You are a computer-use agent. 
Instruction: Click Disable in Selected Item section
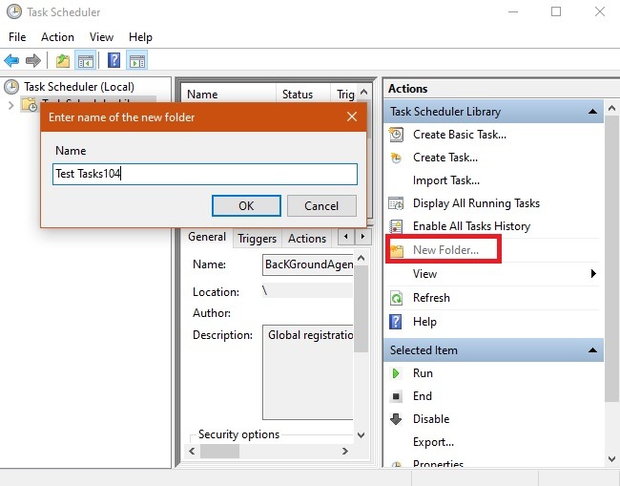(431, 419)
